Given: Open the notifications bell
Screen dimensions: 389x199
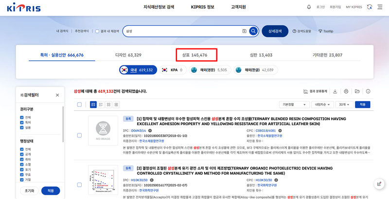Looking at the screenshot, I should tap(309, 7).
